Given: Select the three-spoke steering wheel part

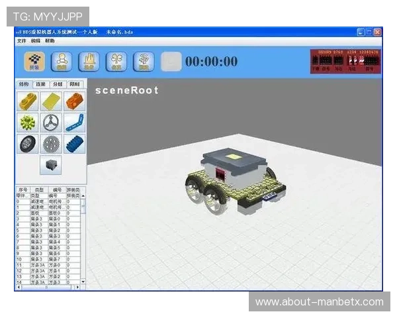Looking at the screenshot, I should [x=50, y=123].
